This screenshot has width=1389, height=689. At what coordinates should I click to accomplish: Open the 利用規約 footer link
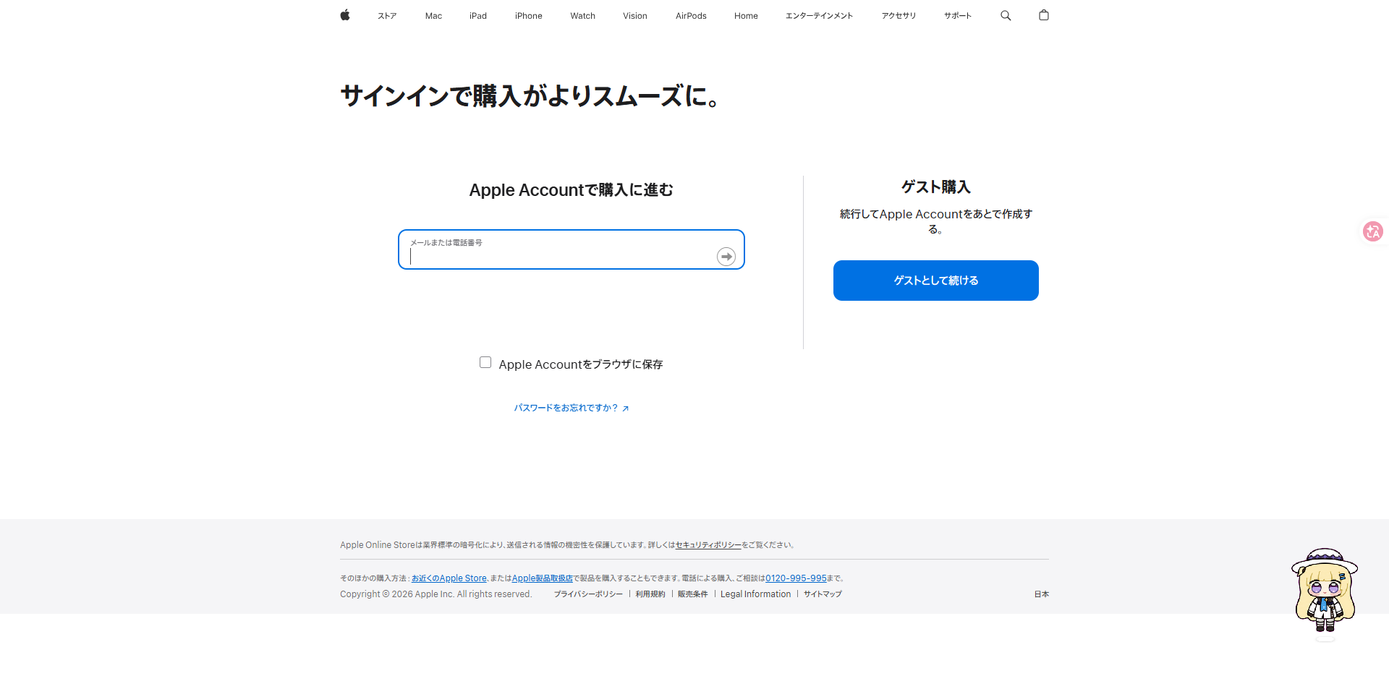pos(650,594)
